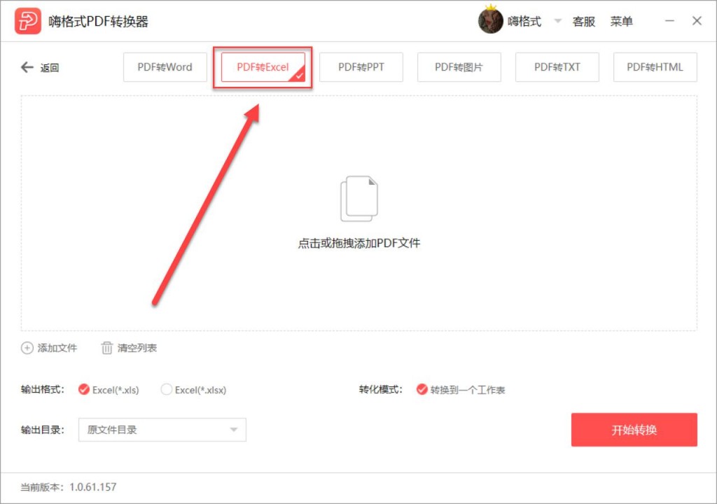The image size is (717, 504).
Task: Select the Excel(*.xlsx) output format radio button
Action: tap(167, 389)
